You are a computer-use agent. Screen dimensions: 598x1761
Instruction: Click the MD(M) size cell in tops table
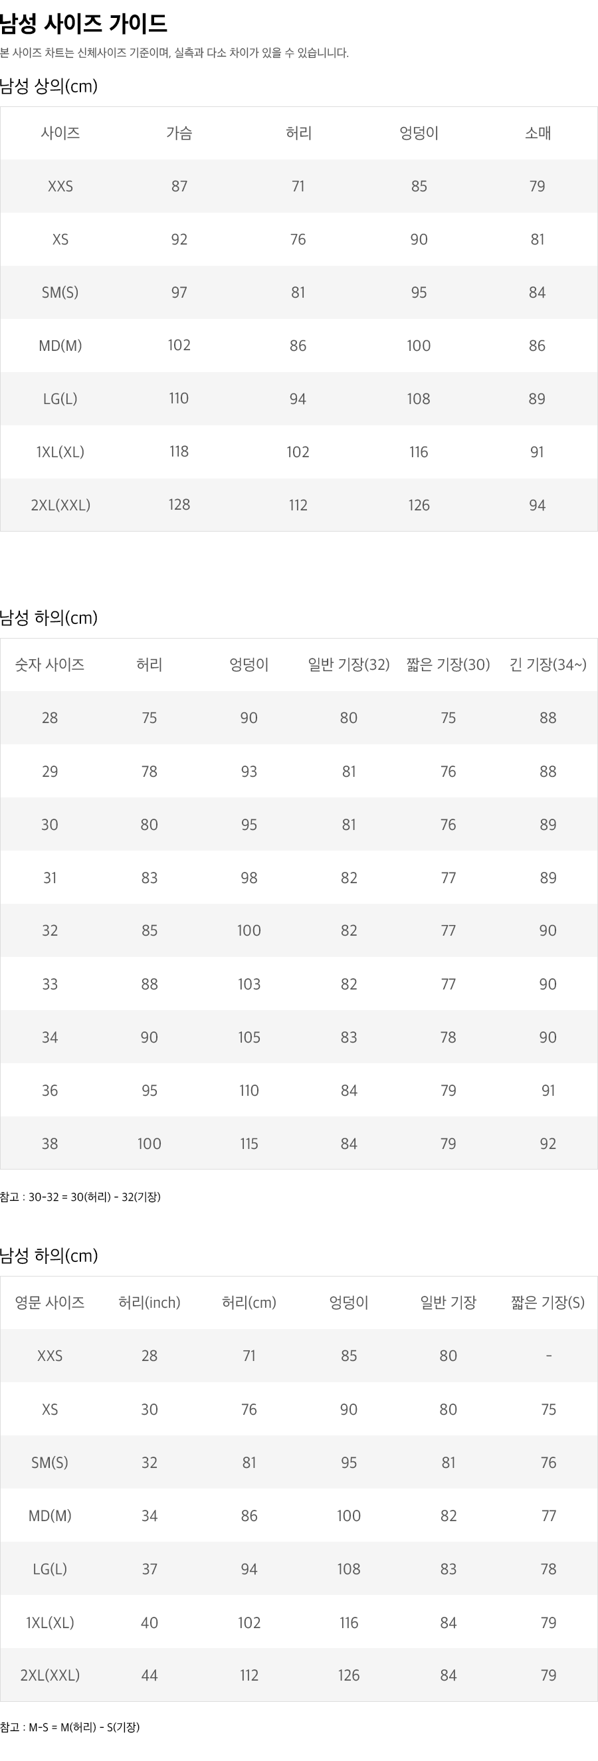click(60, 346)
